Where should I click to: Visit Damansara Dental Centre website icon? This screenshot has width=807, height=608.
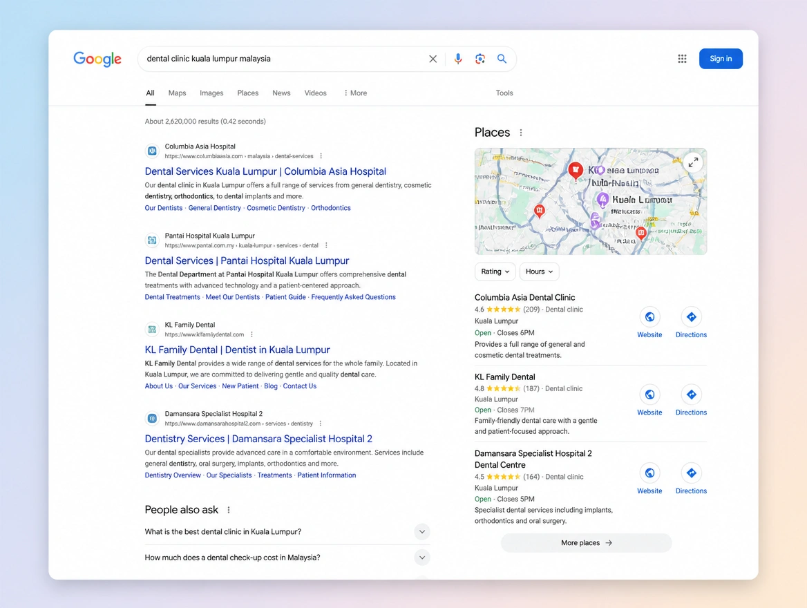(x=649, y=479)
